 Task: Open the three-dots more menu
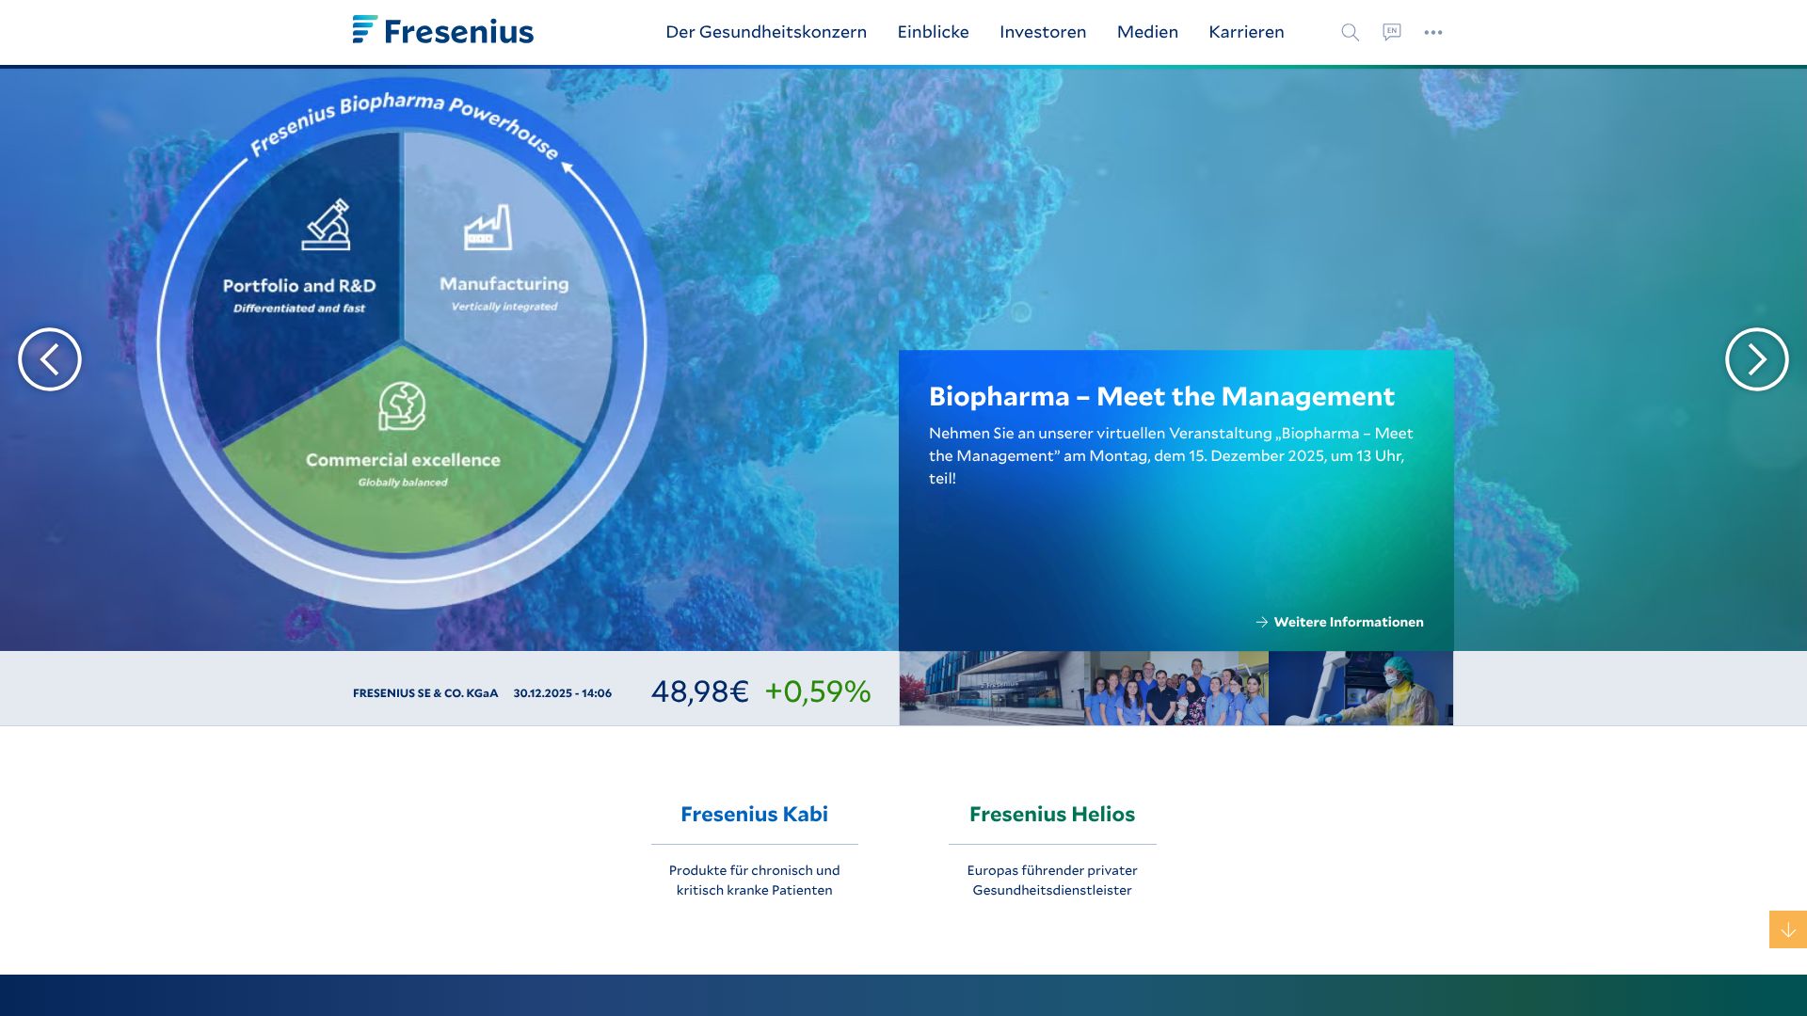tap(1432, 32)
